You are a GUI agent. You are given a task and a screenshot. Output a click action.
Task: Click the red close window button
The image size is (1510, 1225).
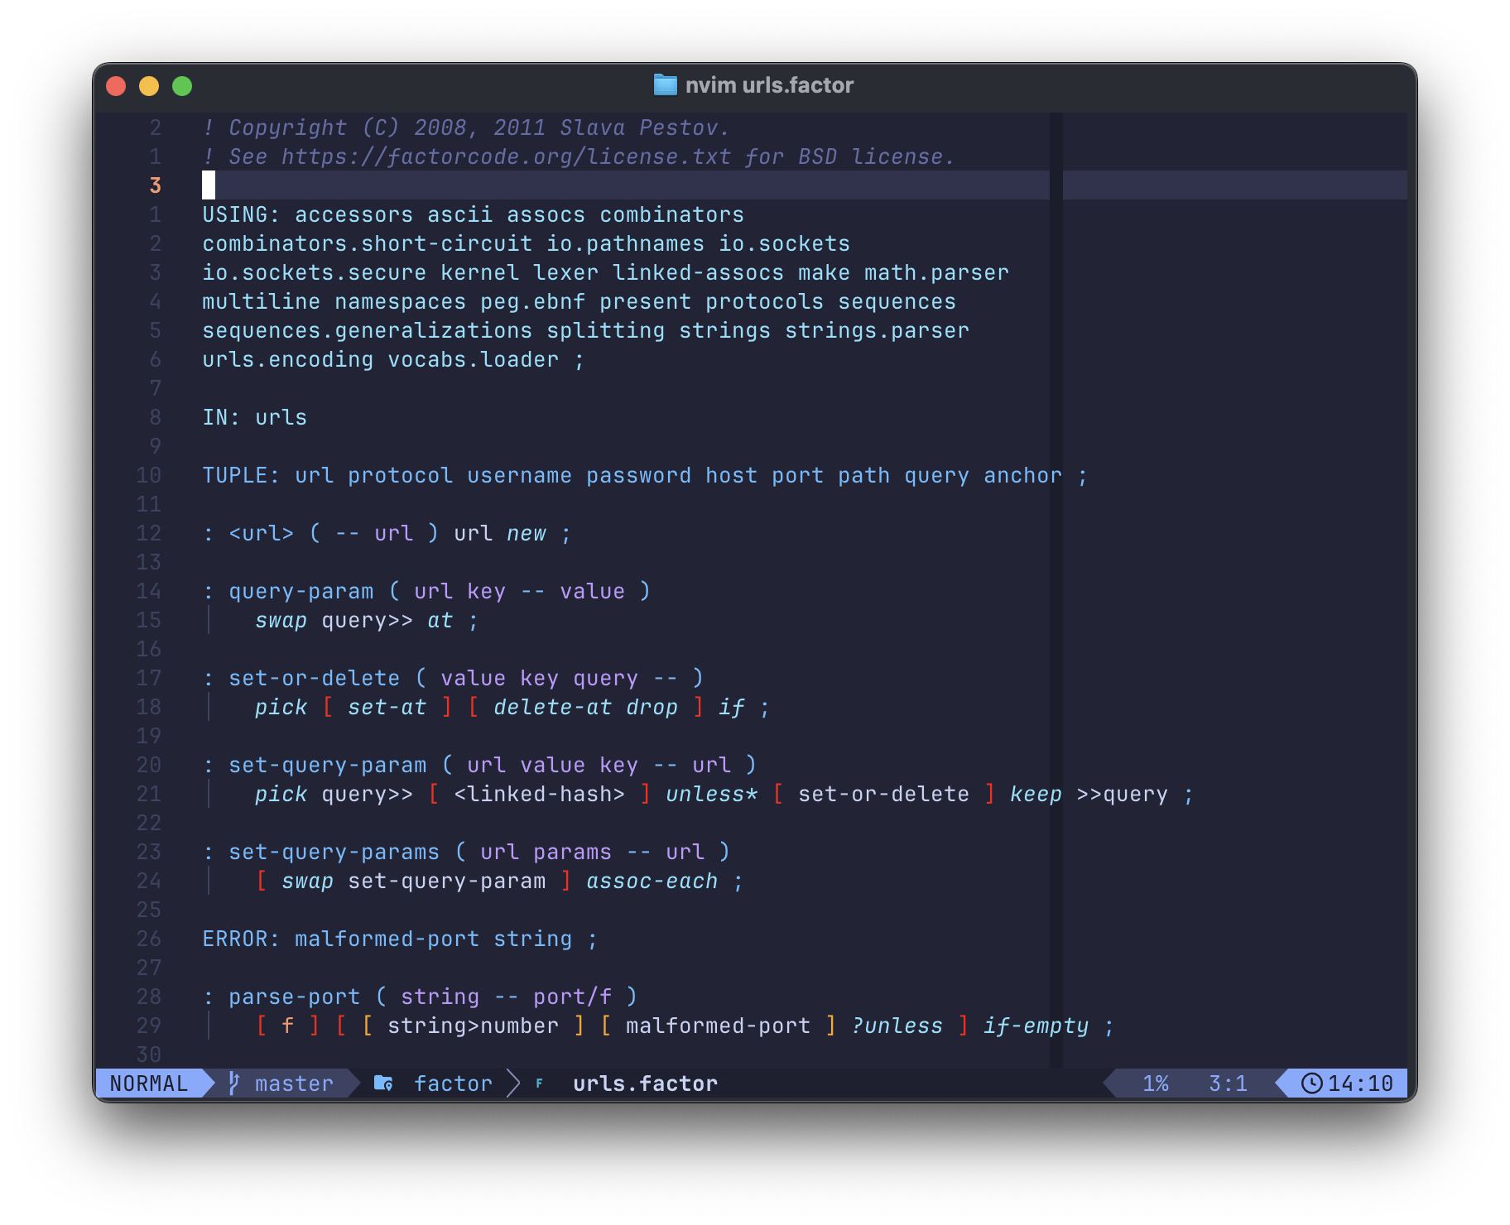point(116,86)
